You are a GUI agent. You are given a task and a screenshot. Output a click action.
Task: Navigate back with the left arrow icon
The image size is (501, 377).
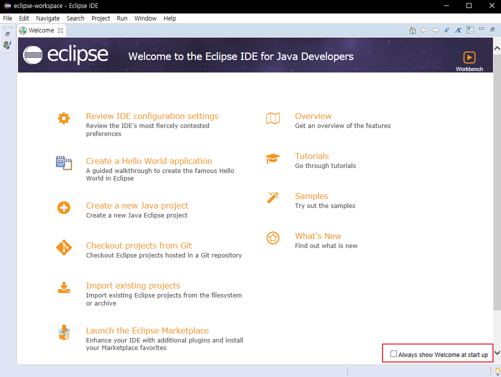pyautogui.click(x=424, y=30)
